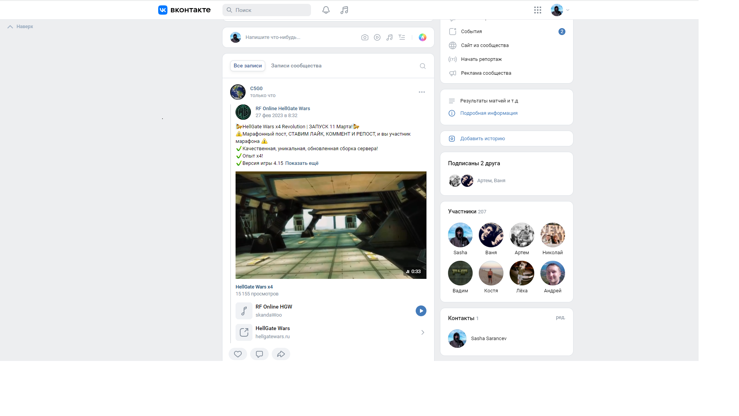Click the info icon beside Подробная информация
739x416 pixels.
coord(452,113)
